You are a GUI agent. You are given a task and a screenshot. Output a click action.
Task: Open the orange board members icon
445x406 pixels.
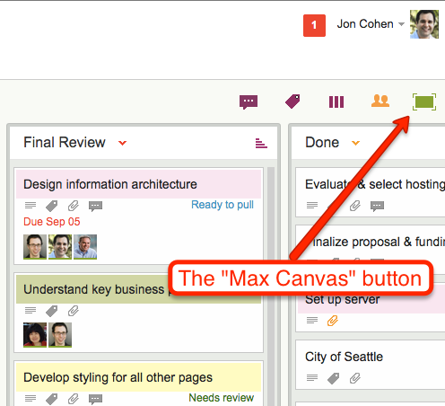click(x=380, y=101)
